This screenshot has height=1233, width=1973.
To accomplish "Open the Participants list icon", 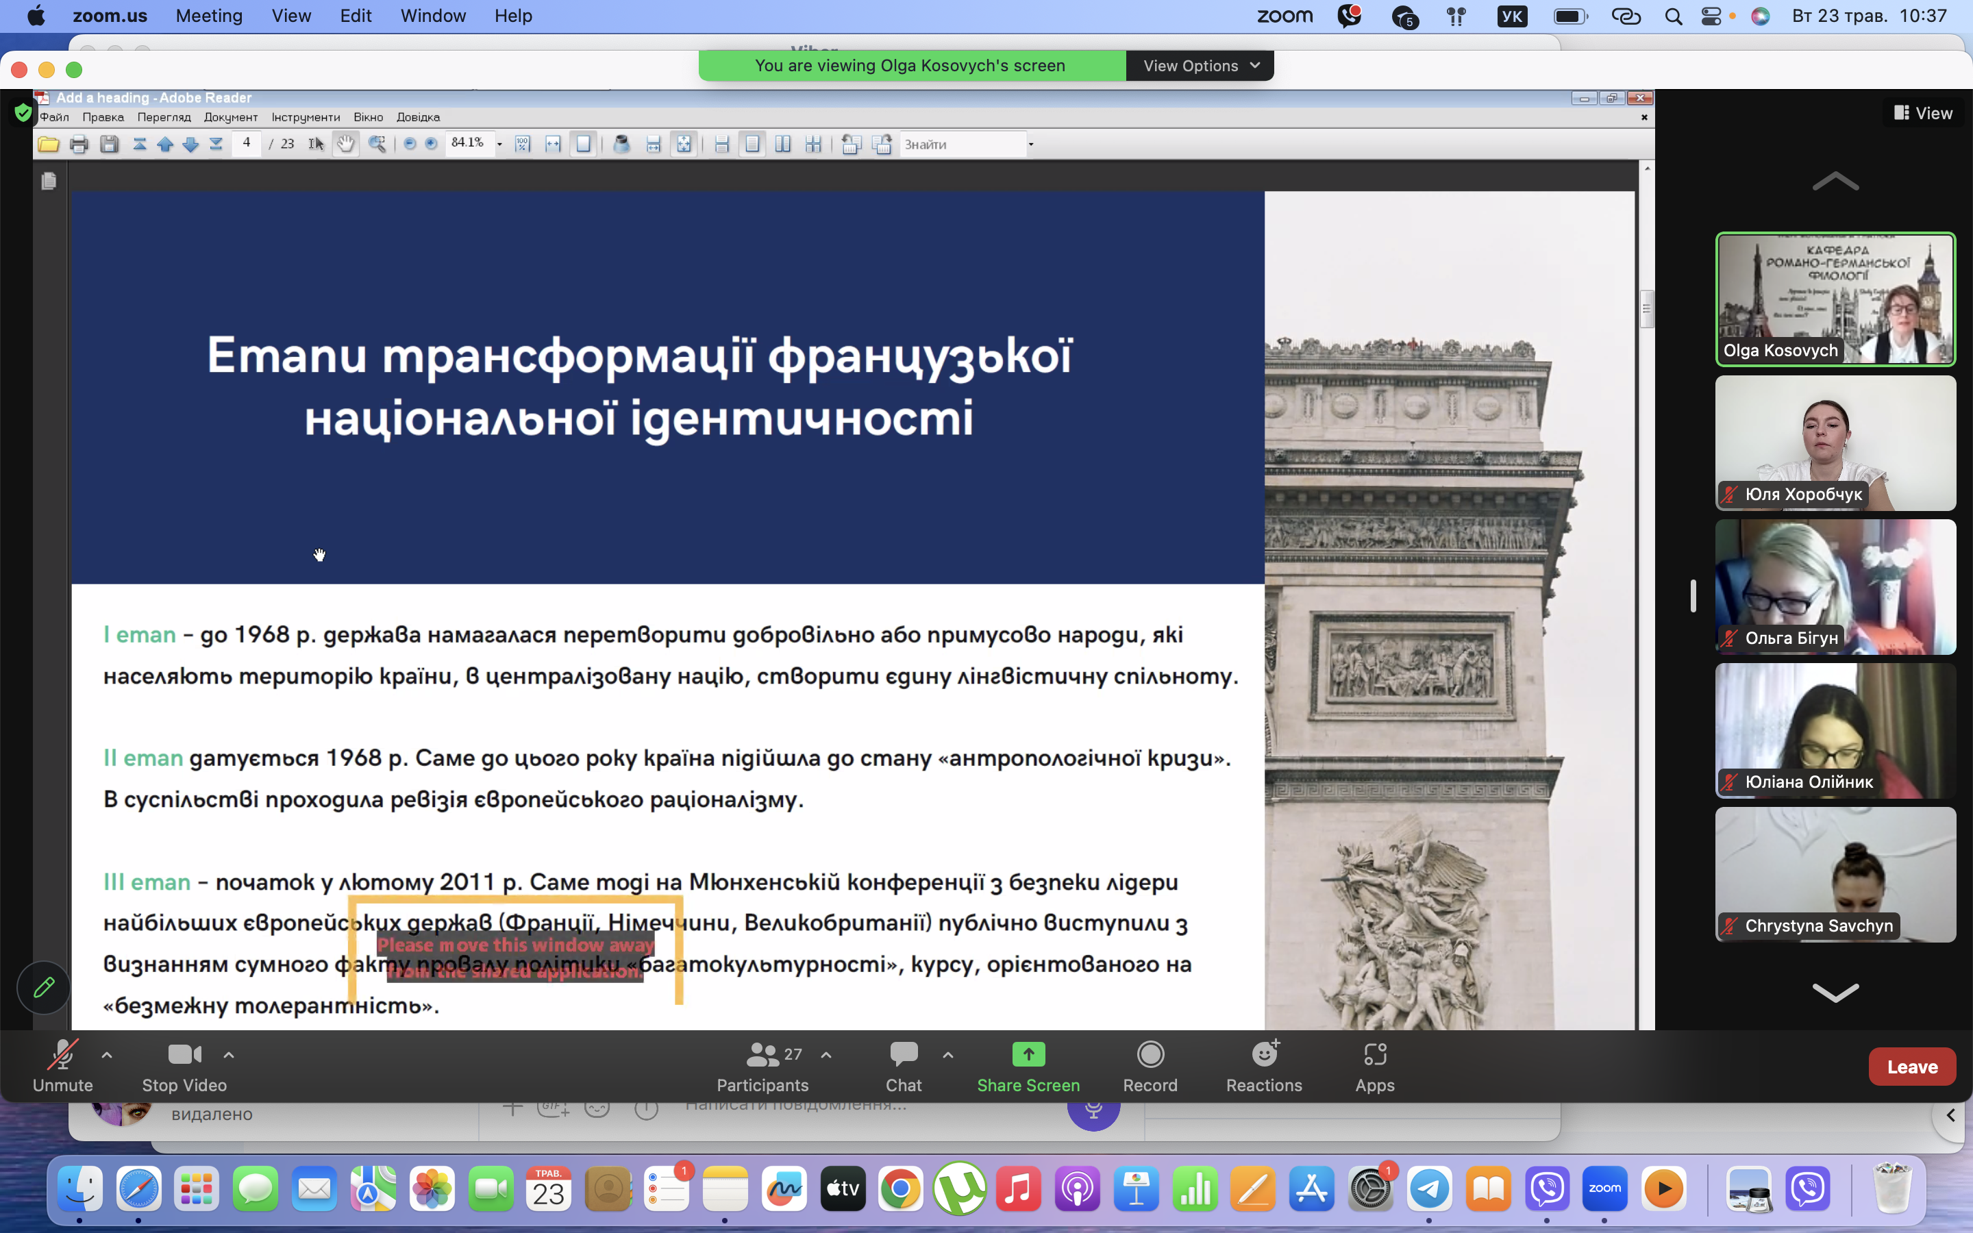I will click(x=762, y=1055).
